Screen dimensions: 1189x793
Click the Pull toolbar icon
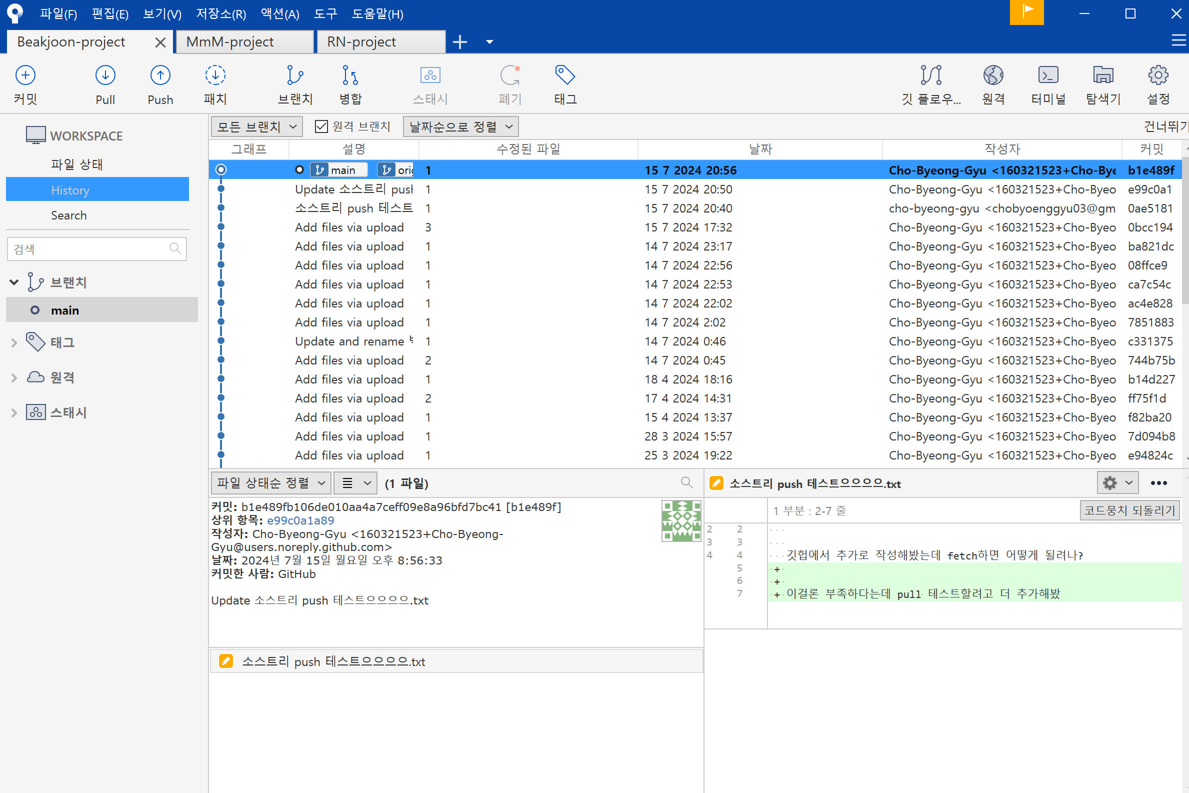105,84
